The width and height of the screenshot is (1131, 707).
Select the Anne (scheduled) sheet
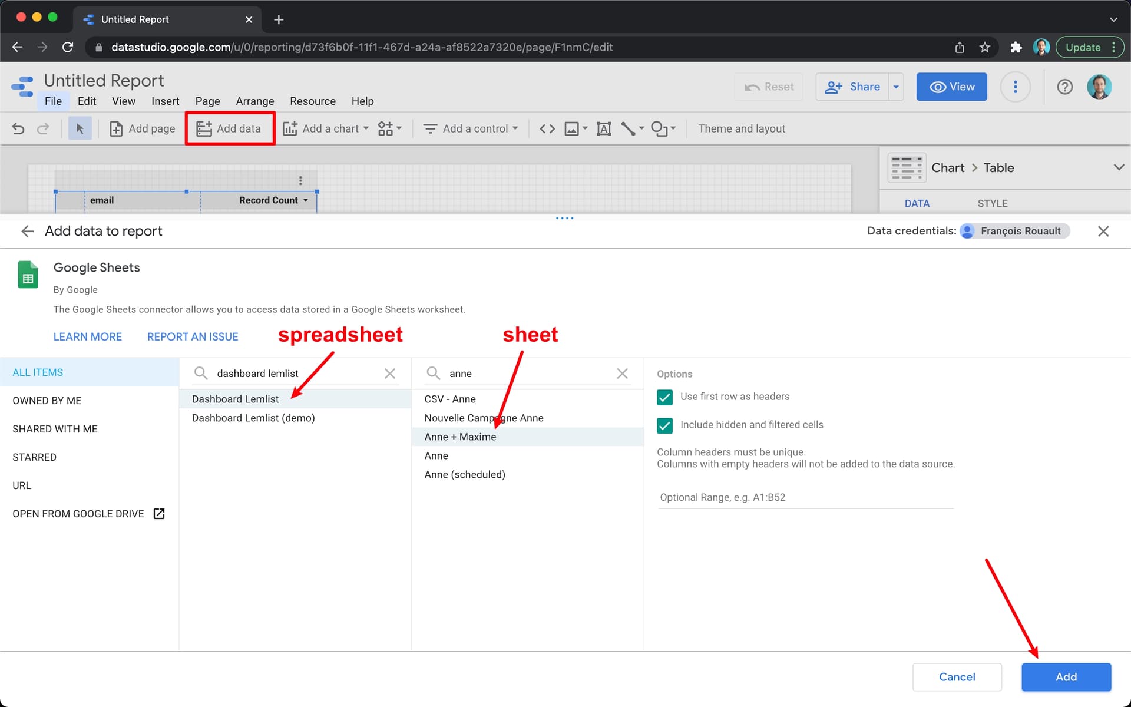click(528, 474)
